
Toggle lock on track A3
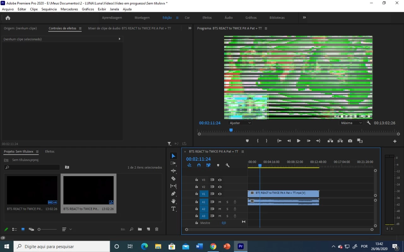[196, 216]
